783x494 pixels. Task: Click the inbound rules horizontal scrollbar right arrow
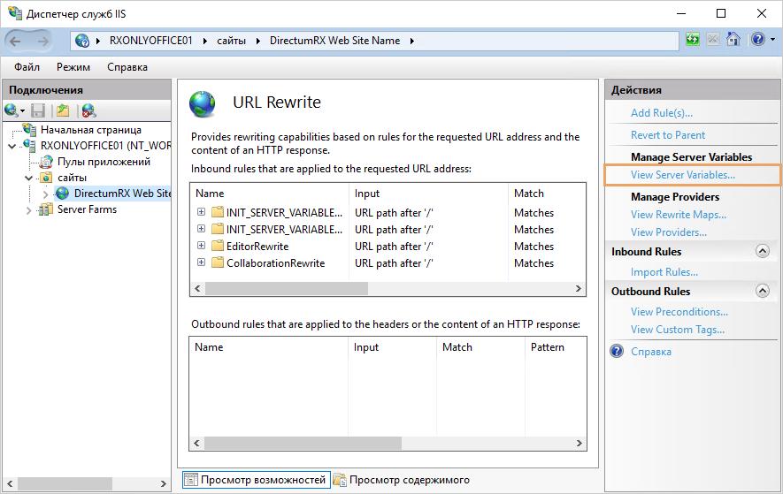point(580,289)
